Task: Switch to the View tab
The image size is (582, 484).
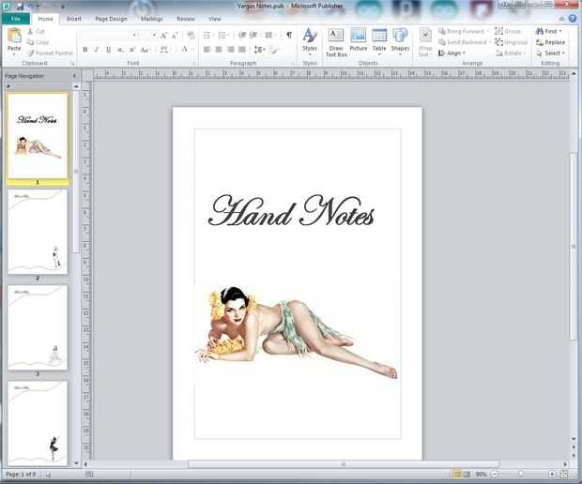Action: click(215, 19)
